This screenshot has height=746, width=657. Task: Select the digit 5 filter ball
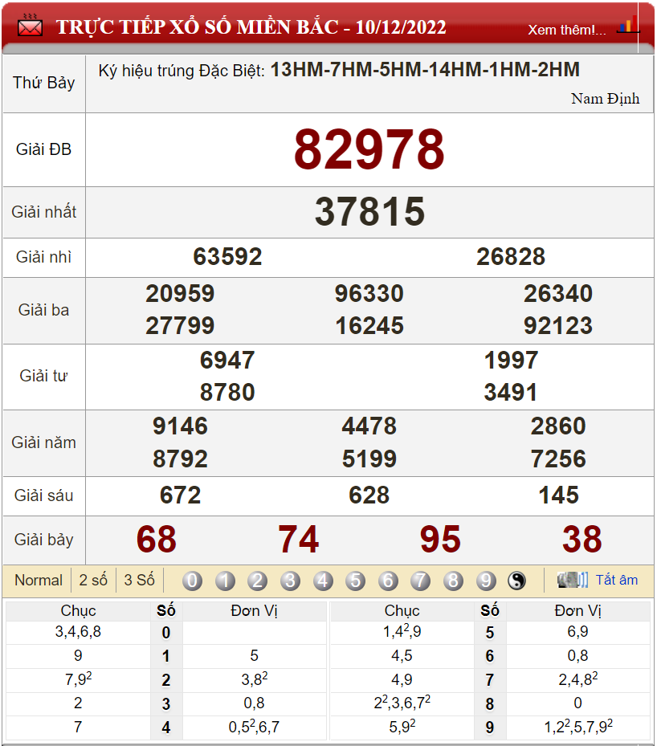[x=355, y=581]
